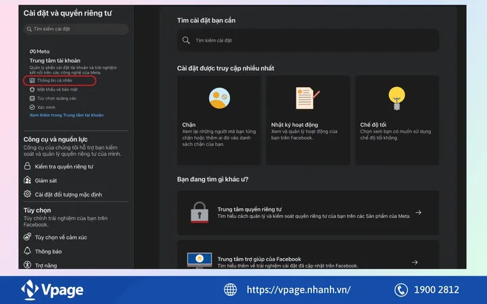
Task: Click 'Cài đặt được truy cập nhiều nhất' heading
Action: (225, 68)
